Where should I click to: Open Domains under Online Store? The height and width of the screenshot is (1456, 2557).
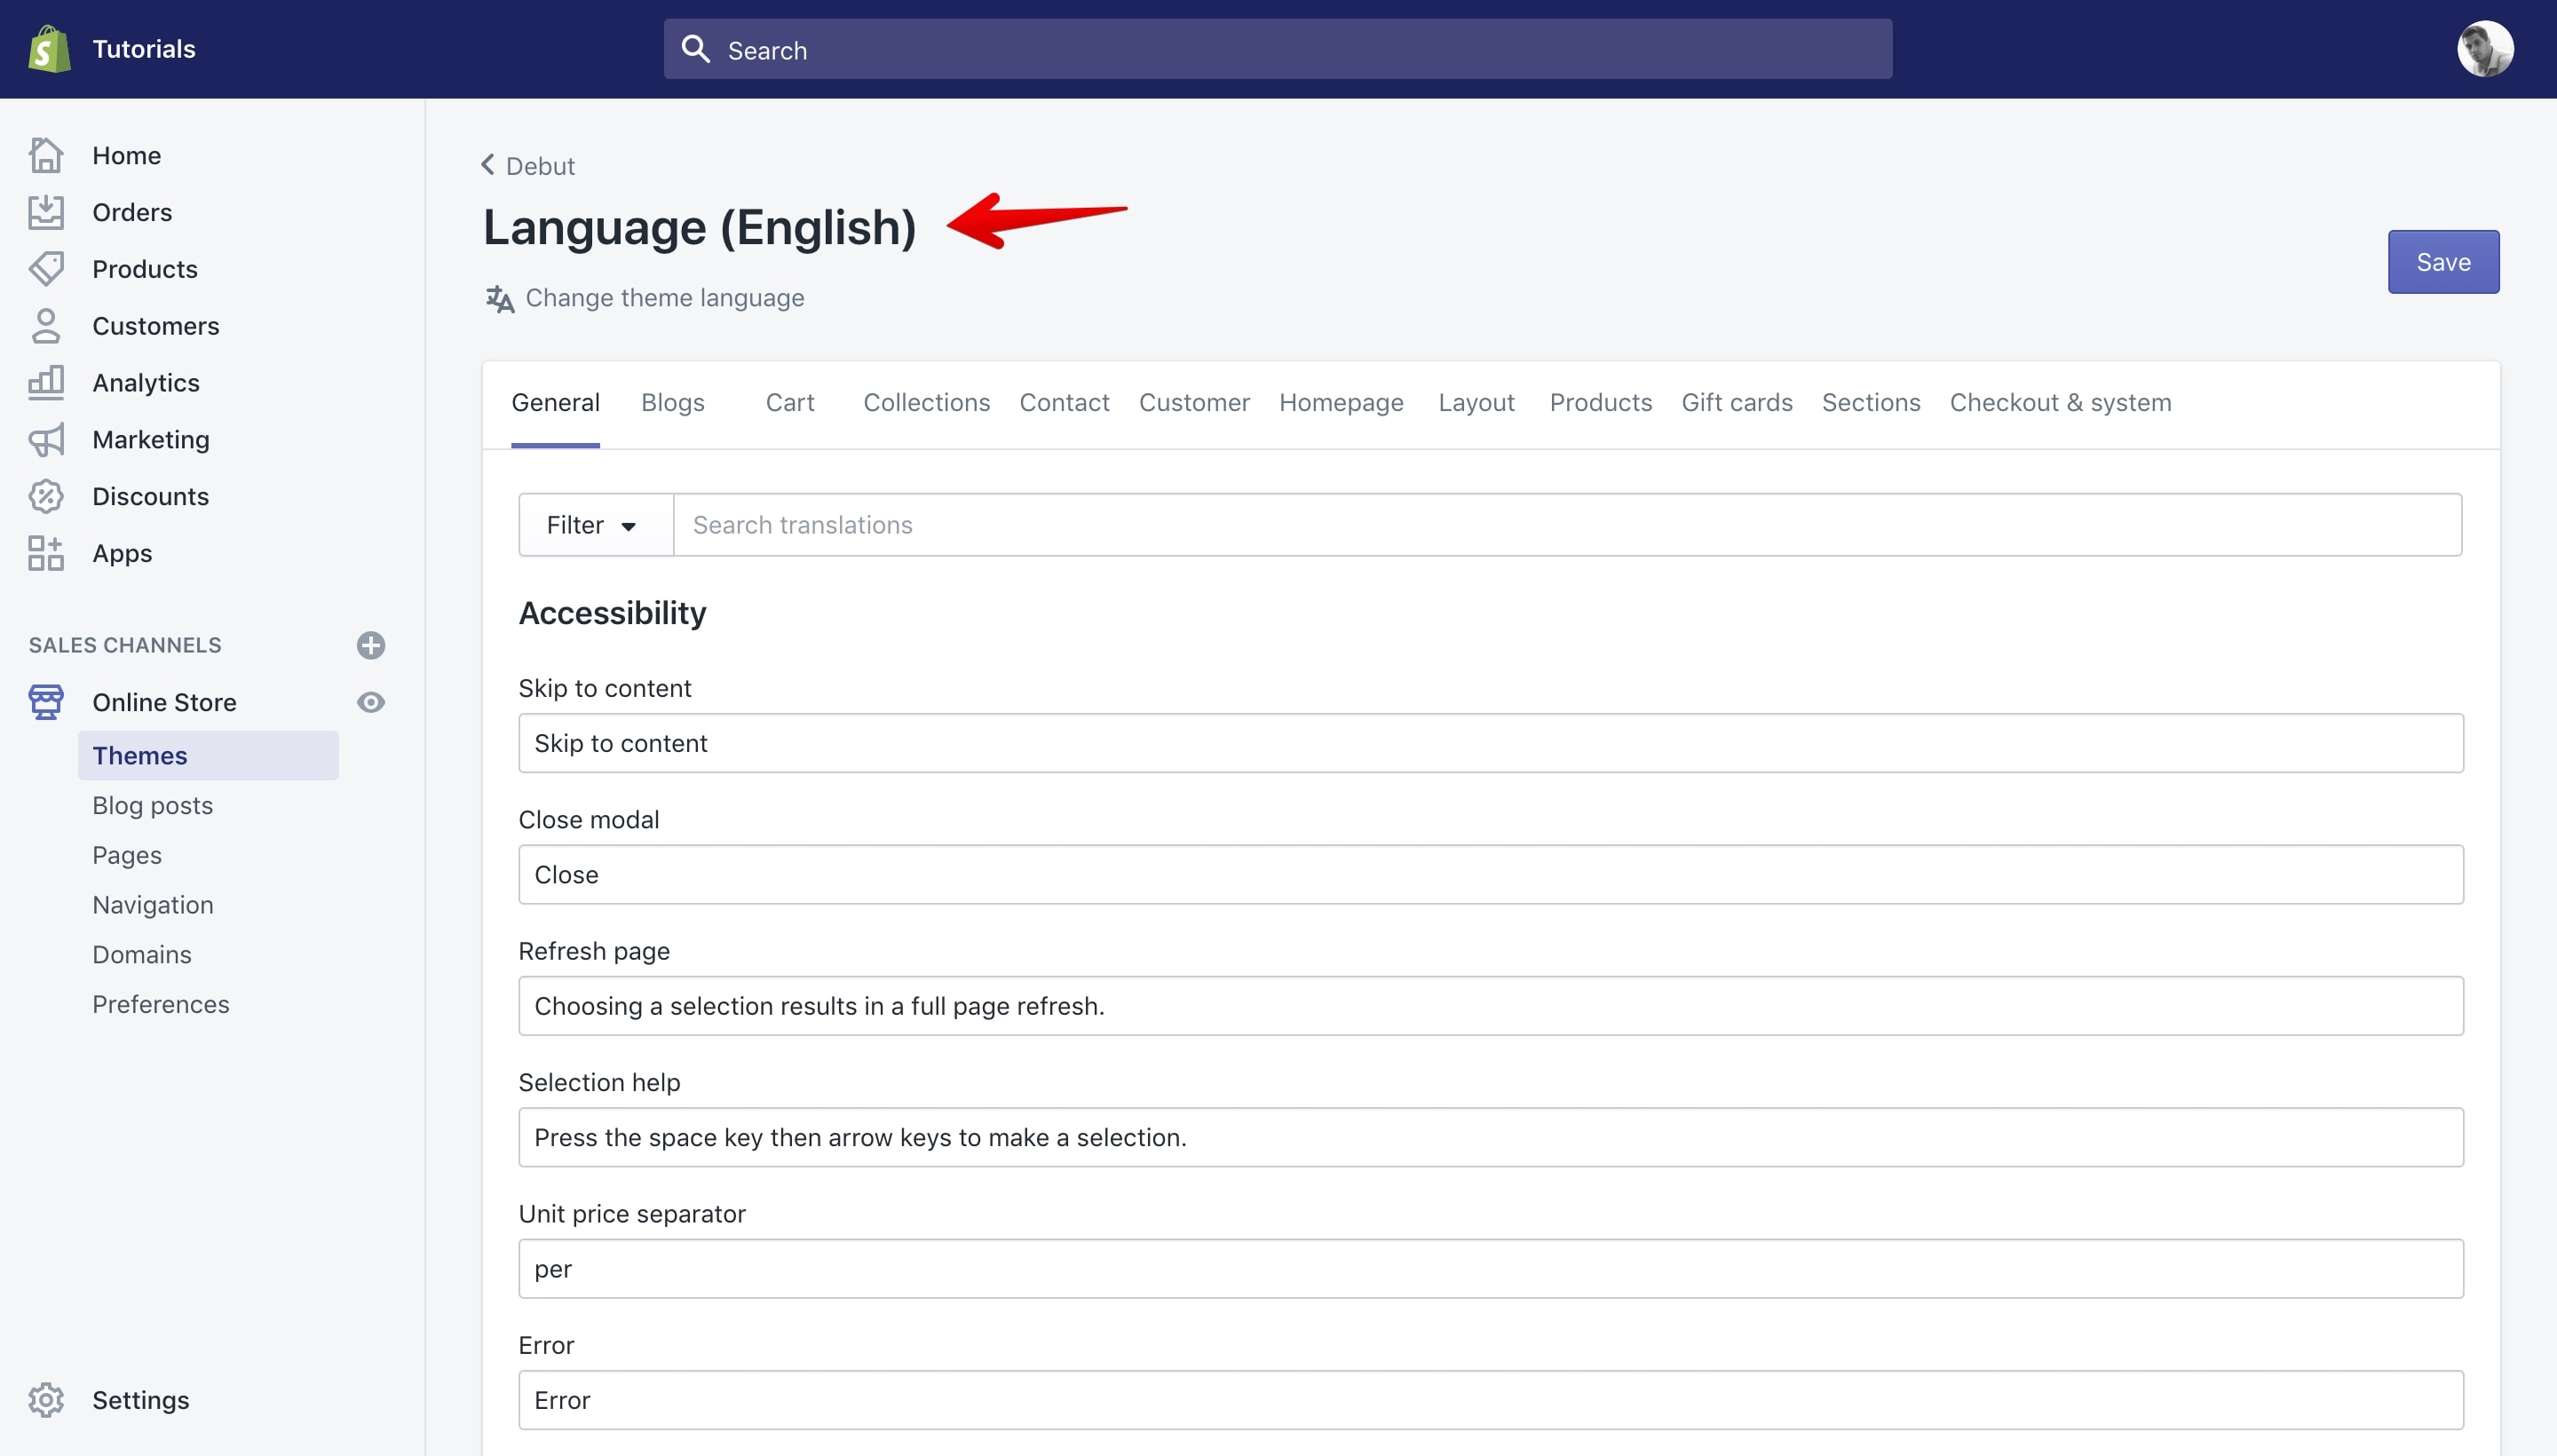click(142, 955)
